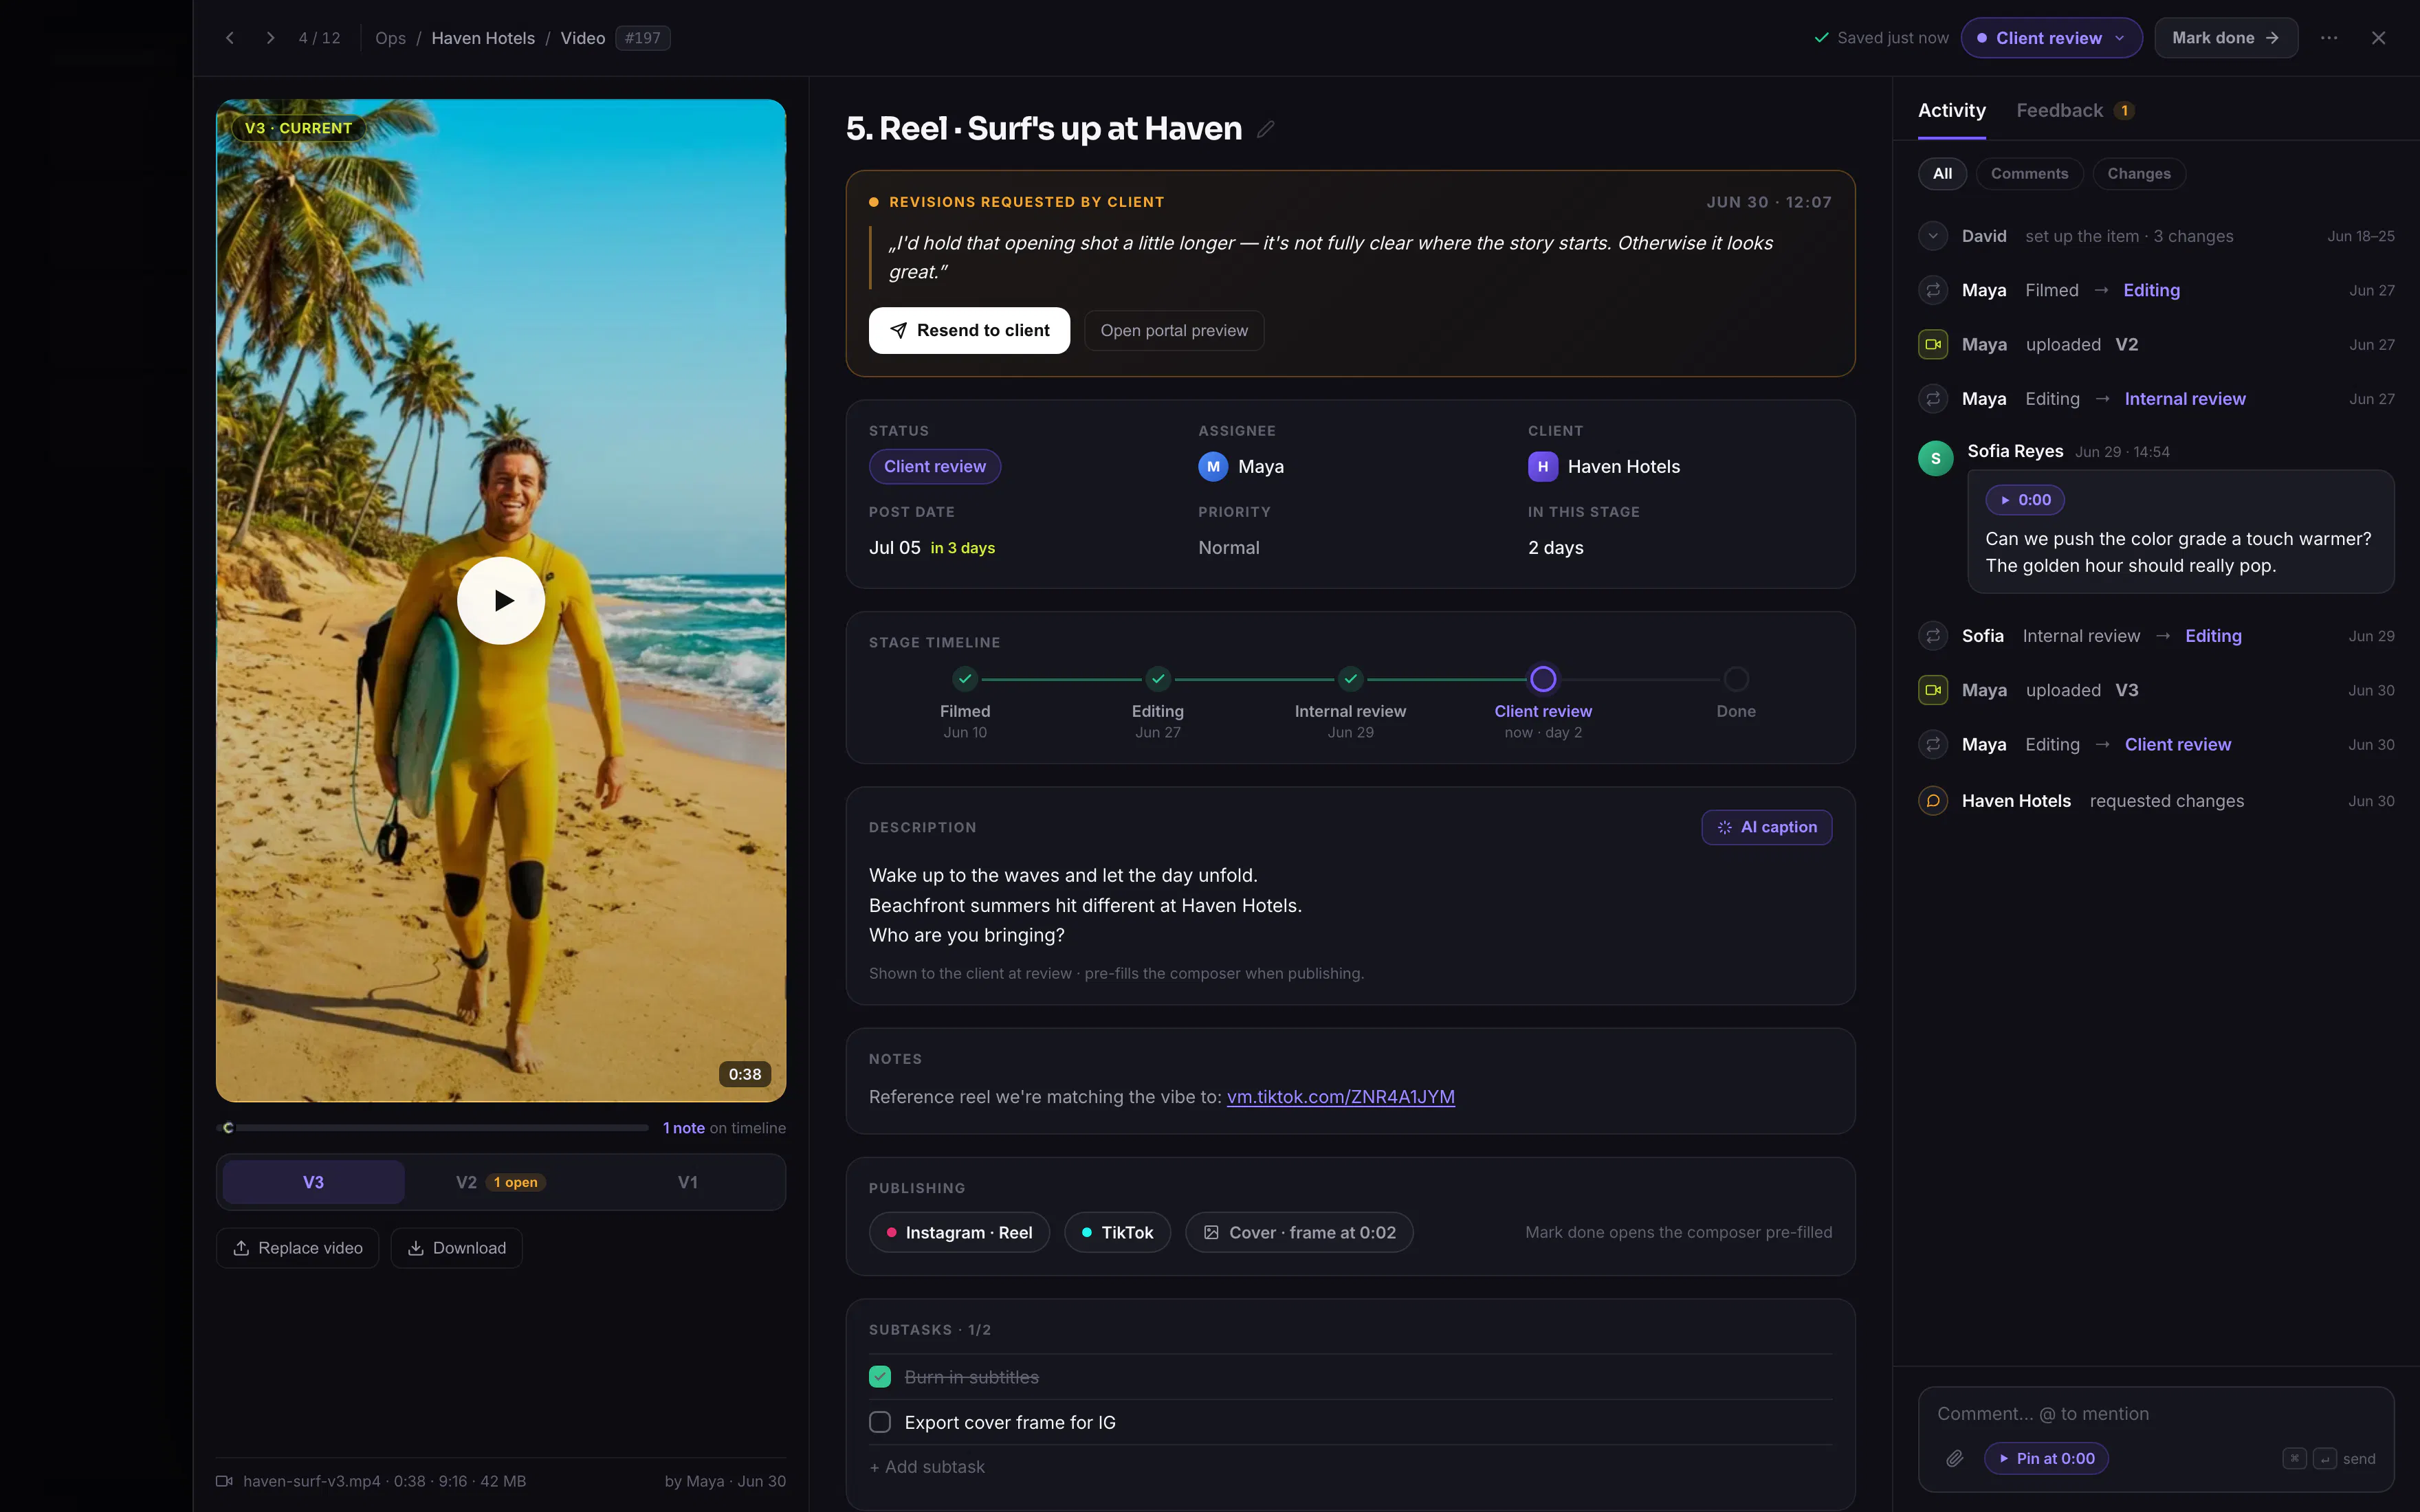Click the video icon beside uploaded V2
This screenshot has height=1512, width=2420.
coord(1933,344)
